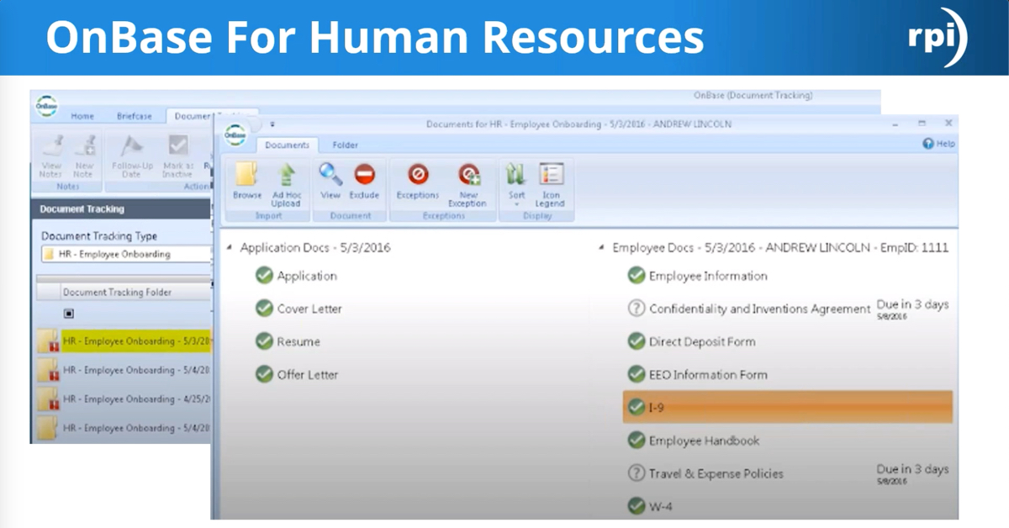
Task: Switch to the Folder tab
Action: tap(345, 145)
